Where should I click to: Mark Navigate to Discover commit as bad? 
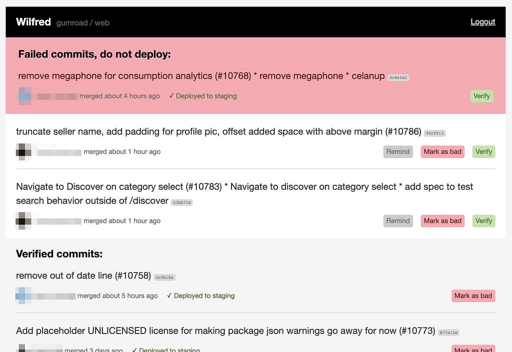click(442, 221)
